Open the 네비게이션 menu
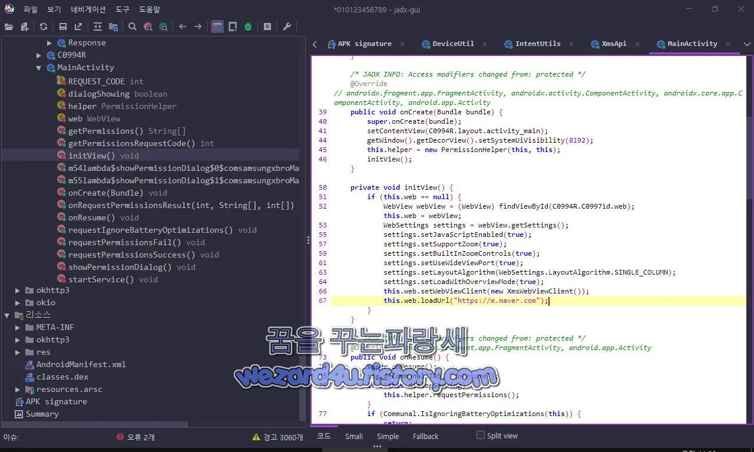The height and width of the screenshot is (452, 754). coord(88,9)
